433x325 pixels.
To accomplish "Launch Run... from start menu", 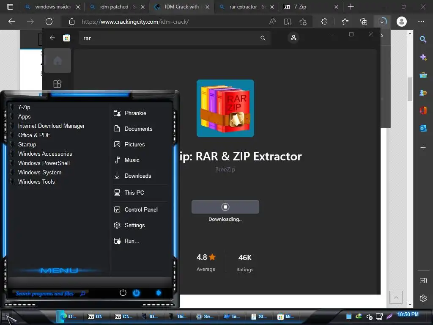I will [x=132, y=241].
